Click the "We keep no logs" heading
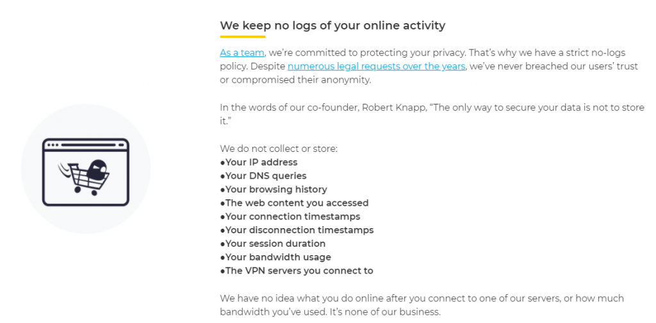This screenshot has height=323, width=656. [332, 26]
